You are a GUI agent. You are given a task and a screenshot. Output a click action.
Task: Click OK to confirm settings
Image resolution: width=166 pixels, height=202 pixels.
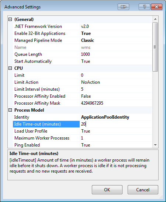click(x=107, y=190)
